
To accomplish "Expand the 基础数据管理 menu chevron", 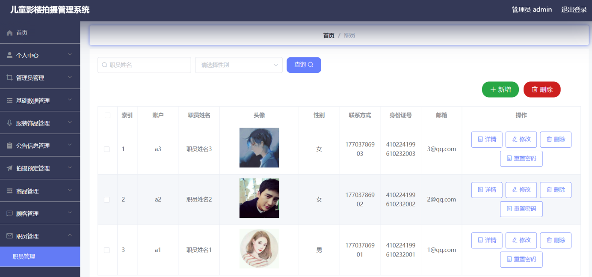I will (x=70, y=100).
